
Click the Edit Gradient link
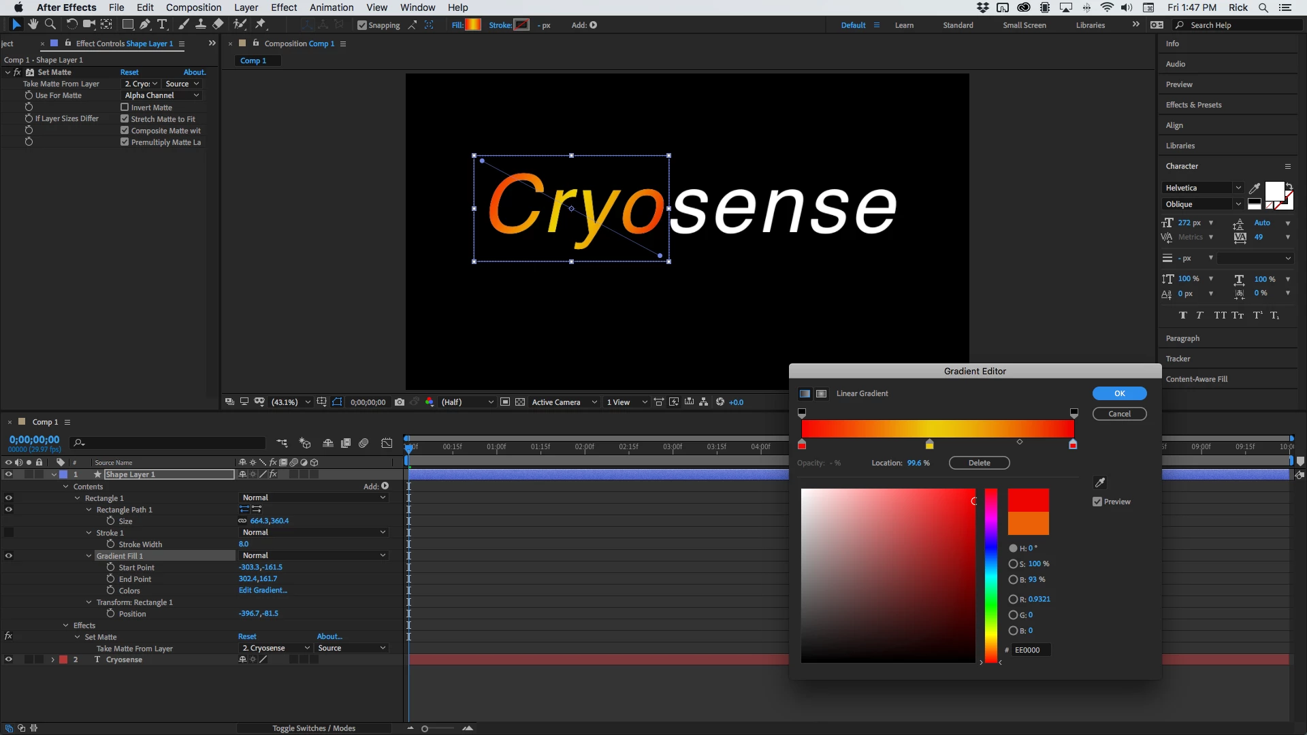[263, 591]
